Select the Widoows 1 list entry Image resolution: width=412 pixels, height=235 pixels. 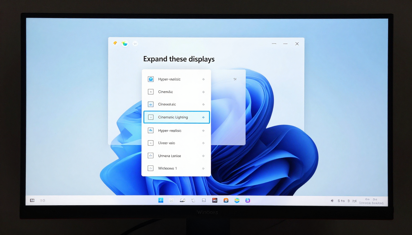point(176,168)
